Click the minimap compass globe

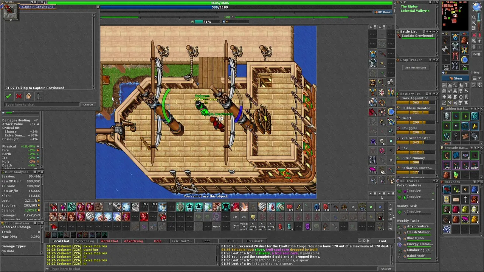pyautogui.click(x=477, y=7)
